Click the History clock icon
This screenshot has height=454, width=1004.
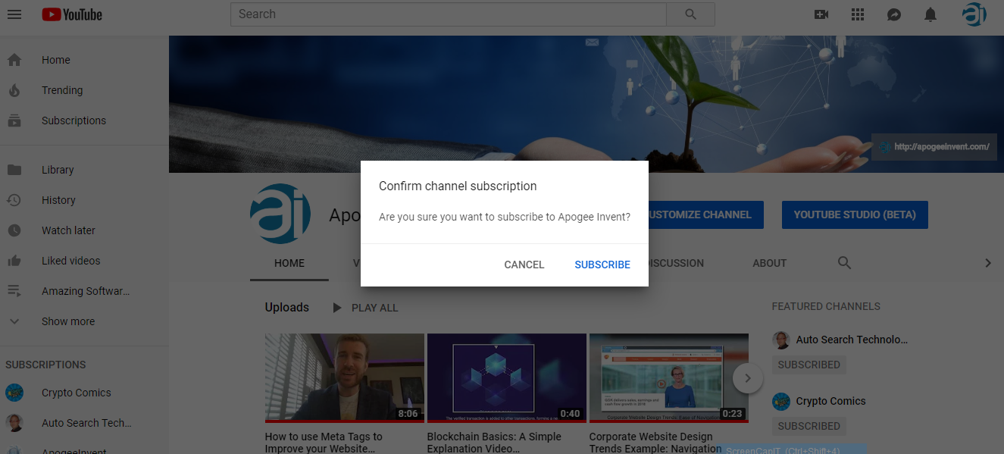[x=14, y=200]
